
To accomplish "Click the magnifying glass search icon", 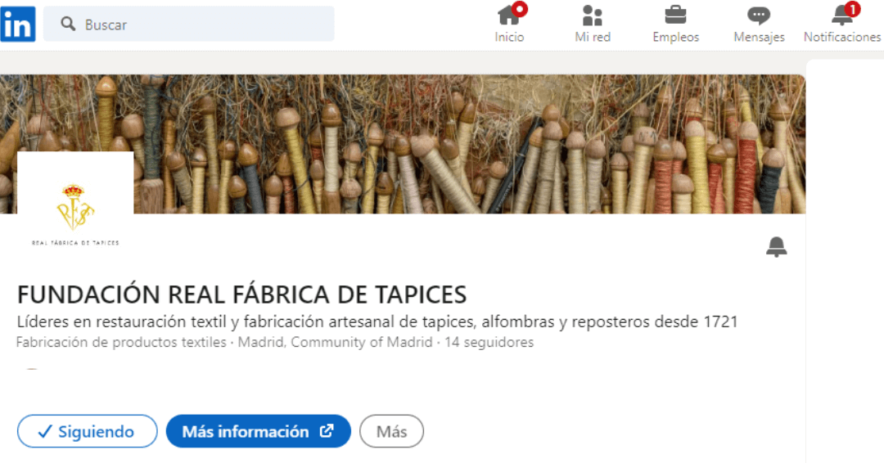I will (68, 24).
